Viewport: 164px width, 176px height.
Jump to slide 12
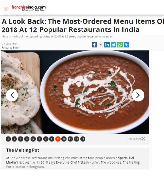click(77, 139)
